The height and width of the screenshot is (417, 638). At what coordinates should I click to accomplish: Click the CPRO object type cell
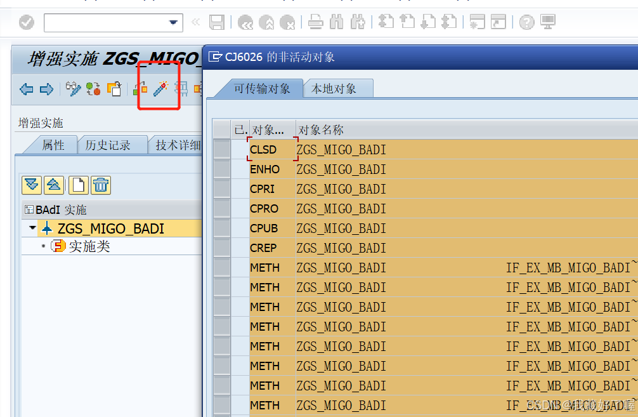tap(272, 208)
